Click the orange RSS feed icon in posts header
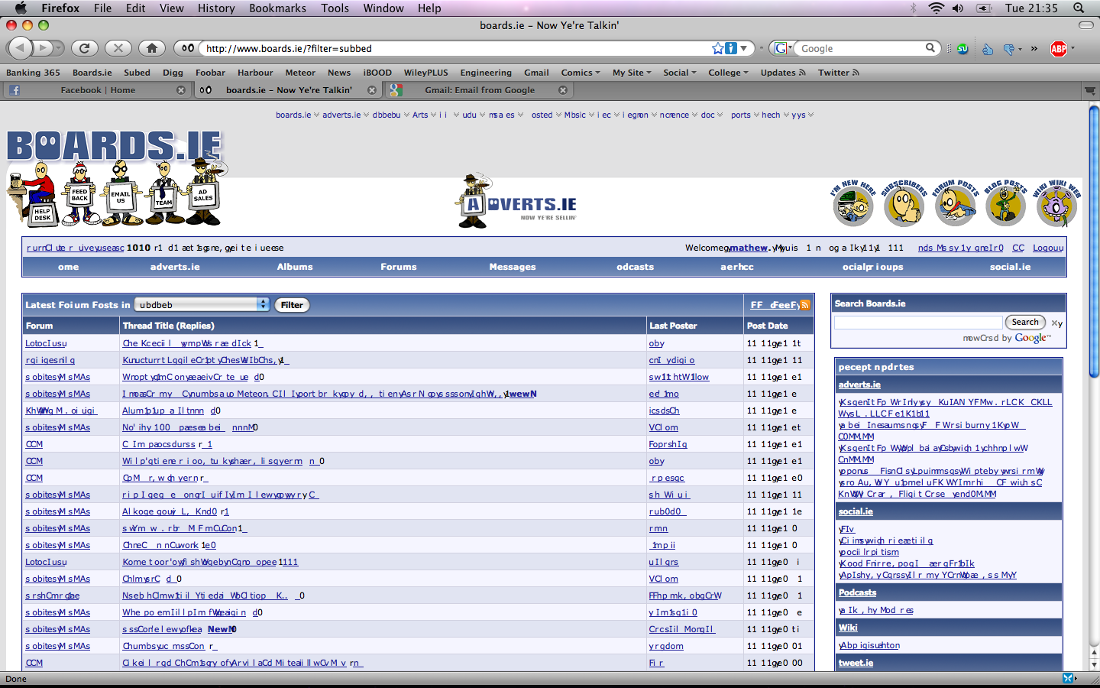Screen dimensions: 1100x688 point(805,304)
